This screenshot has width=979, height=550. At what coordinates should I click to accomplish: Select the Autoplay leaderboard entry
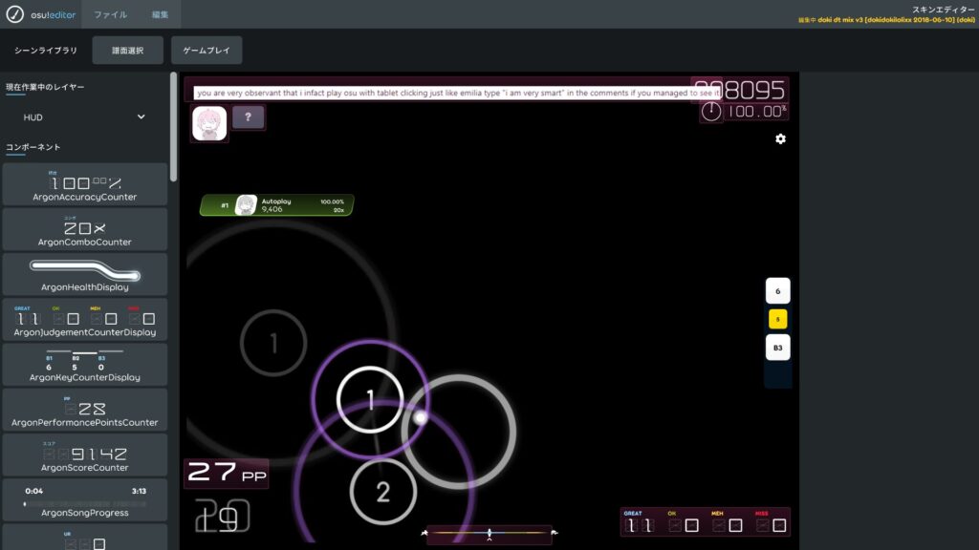[x=276, y=205]
